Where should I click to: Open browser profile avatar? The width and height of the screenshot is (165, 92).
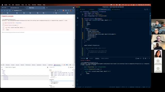click(x=71, y=10)
